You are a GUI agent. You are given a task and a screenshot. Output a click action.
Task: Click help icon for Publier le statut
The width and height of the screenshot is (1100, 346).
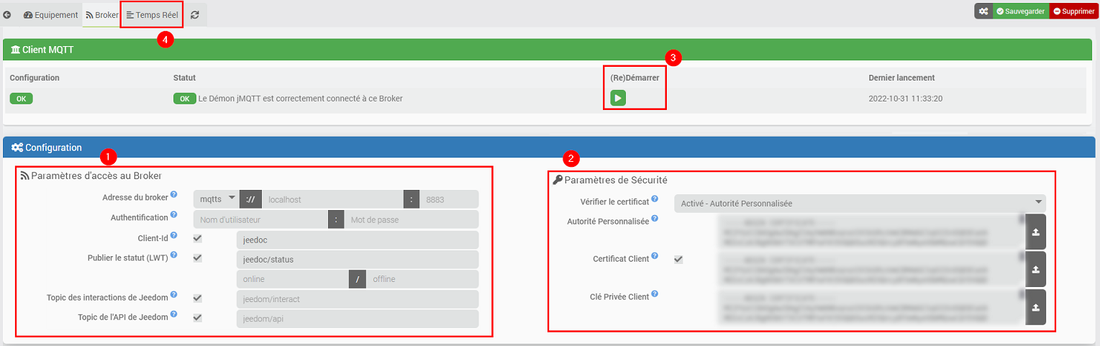[x=174, y=255]
